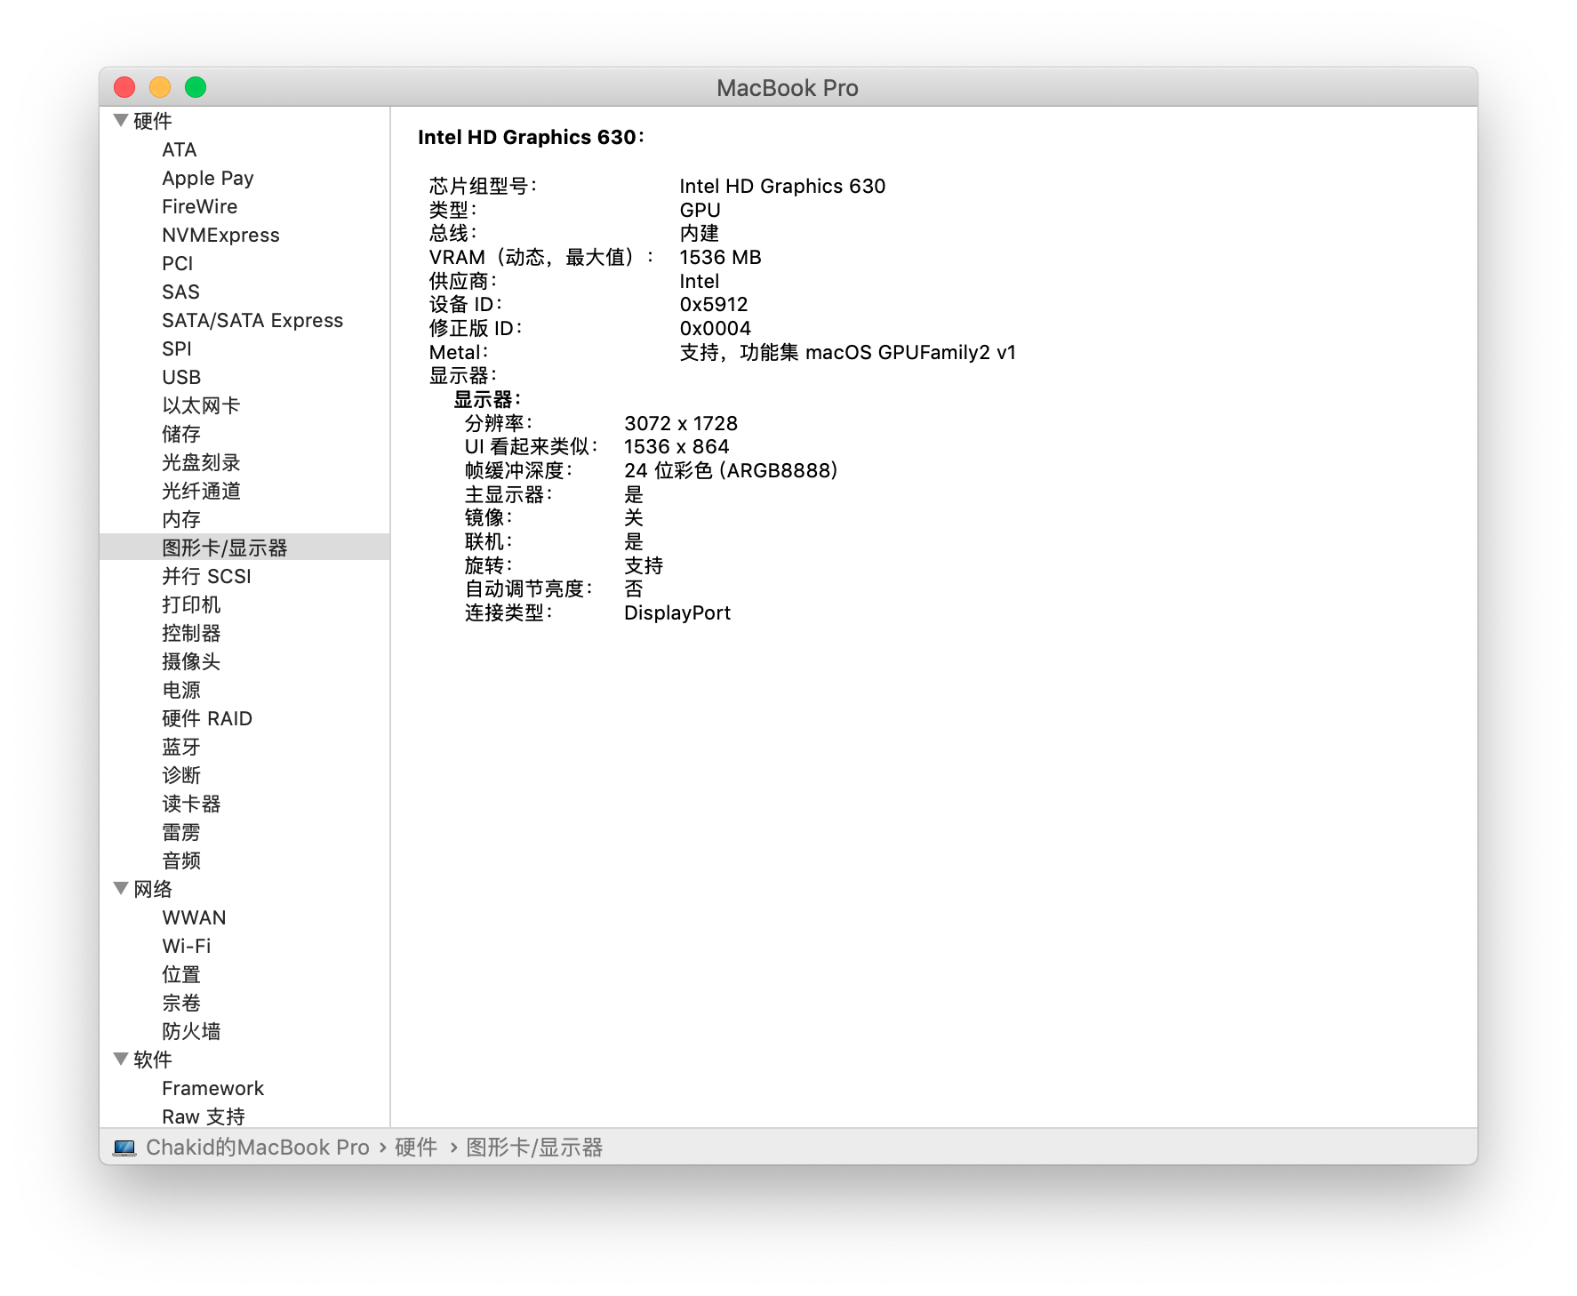
Task: Select PCI in the sidebar
Action: (x=178, y=263)
